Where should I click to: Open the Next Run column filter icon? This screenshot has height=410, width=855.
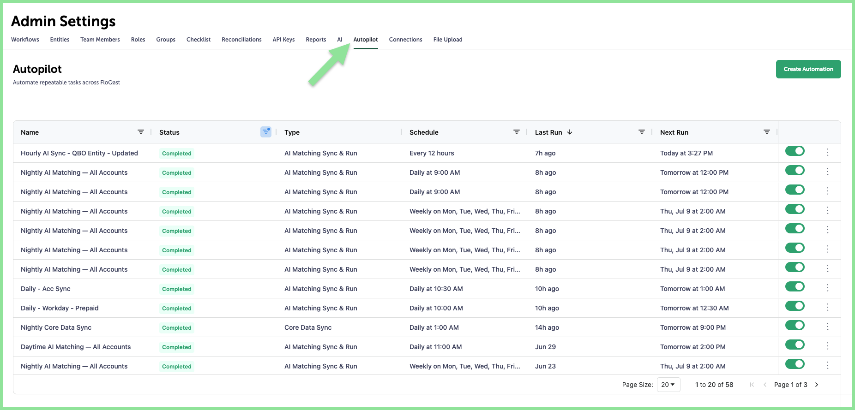tap(767, 132)
